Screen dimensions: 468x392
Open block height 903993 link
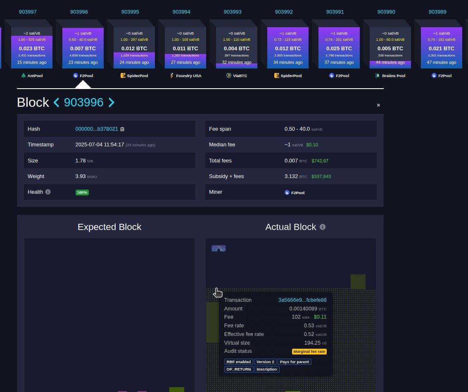(x=233, y=12)
